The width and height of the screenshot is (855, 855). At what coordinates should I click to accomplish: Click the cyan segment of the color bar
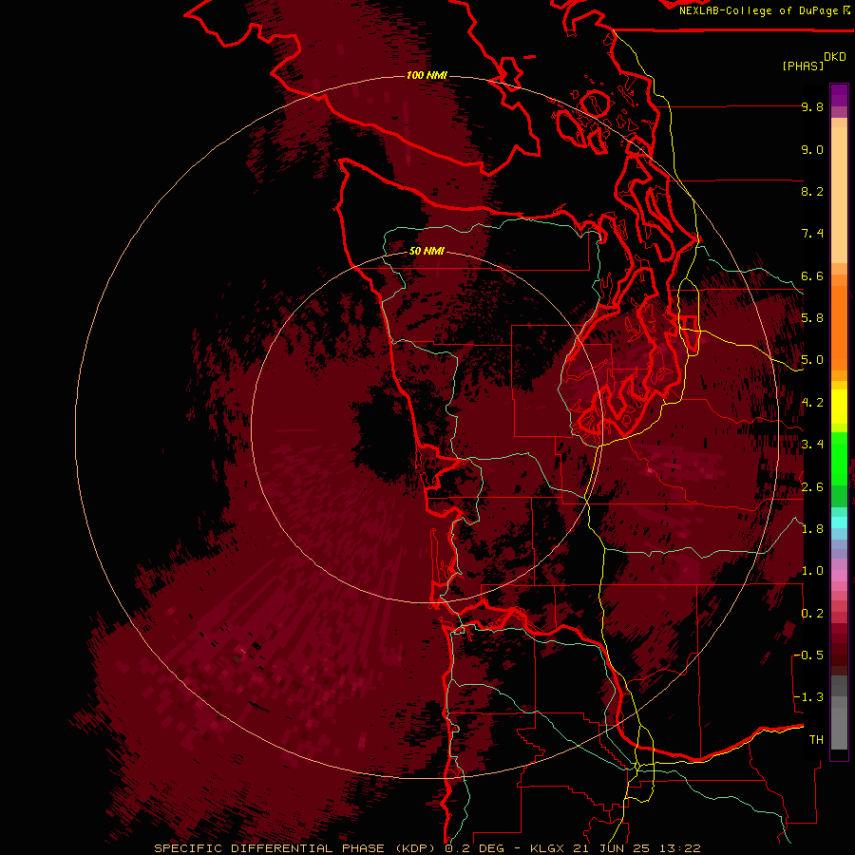(x=839, y=522)
